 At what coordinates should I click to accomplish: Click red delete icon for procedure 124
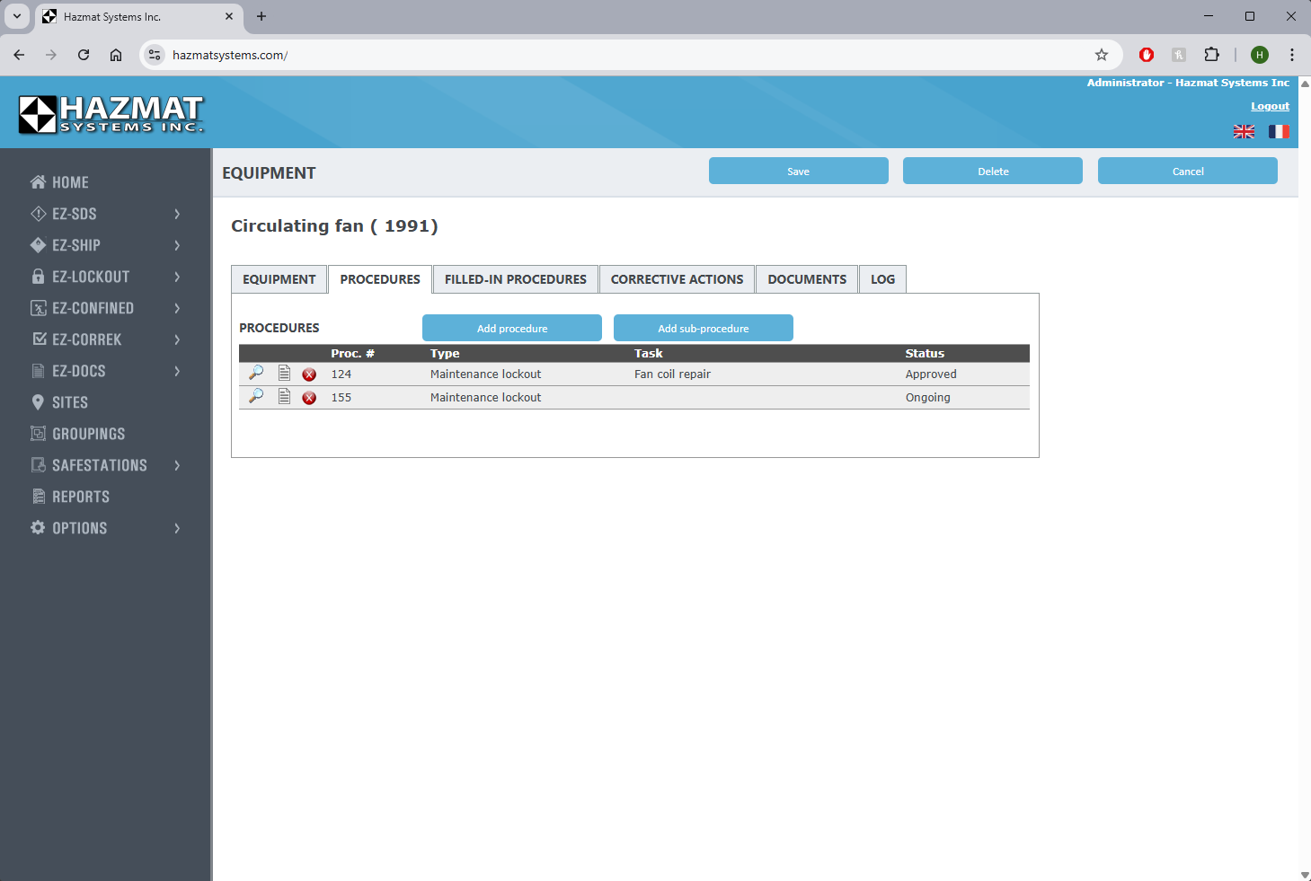(x=309, y=374)
